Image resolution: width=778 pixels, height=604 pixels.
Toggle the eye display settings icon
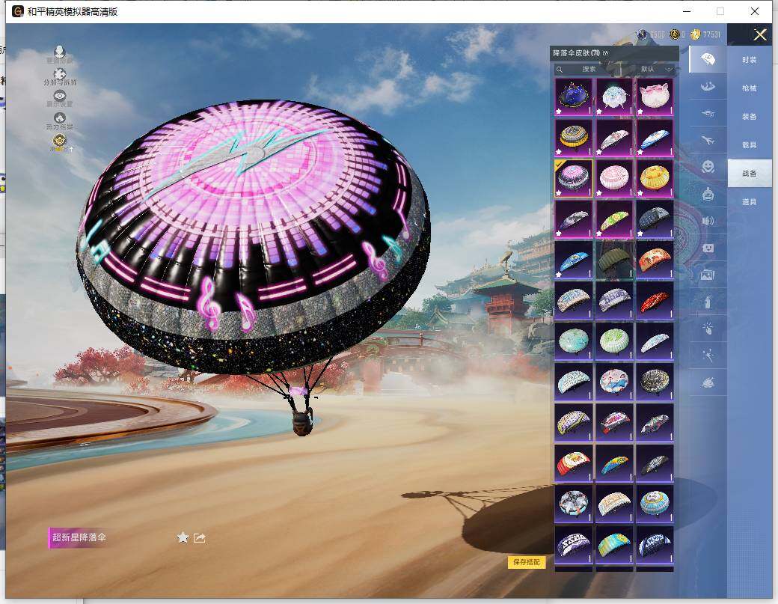(60, 97)
